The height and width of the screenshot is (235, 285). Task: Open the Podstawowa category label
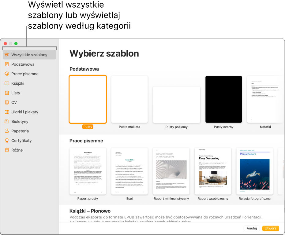click(x=23, y=64)
